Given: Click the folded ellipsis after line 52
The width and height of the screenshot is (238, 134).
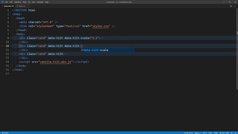Looking at the screenshot, I should pos(66,54).
